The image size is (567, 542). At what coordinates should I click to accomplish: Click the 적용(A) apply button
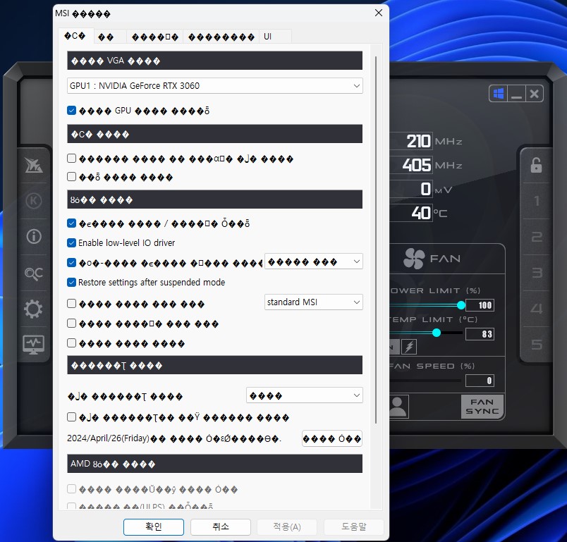coord(287,526)
